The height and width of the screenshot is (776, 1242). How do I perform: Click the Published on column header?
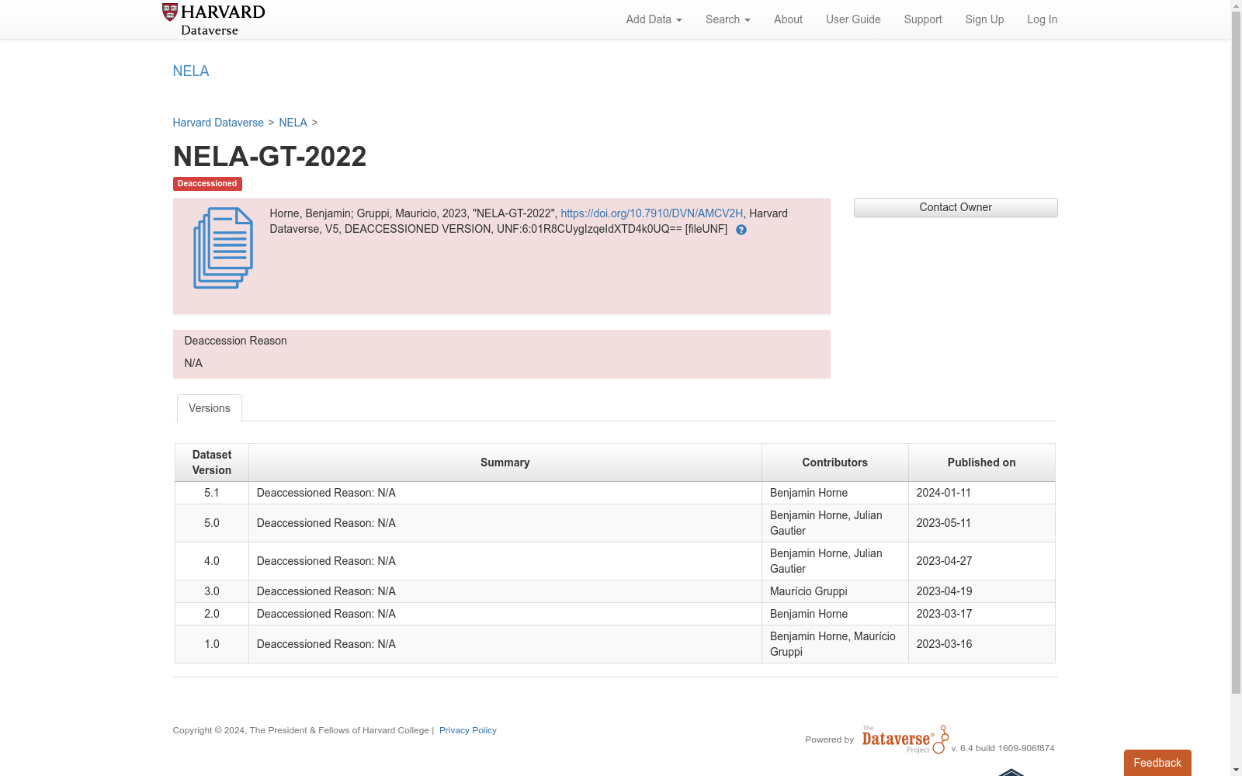(x=982, y=462)
